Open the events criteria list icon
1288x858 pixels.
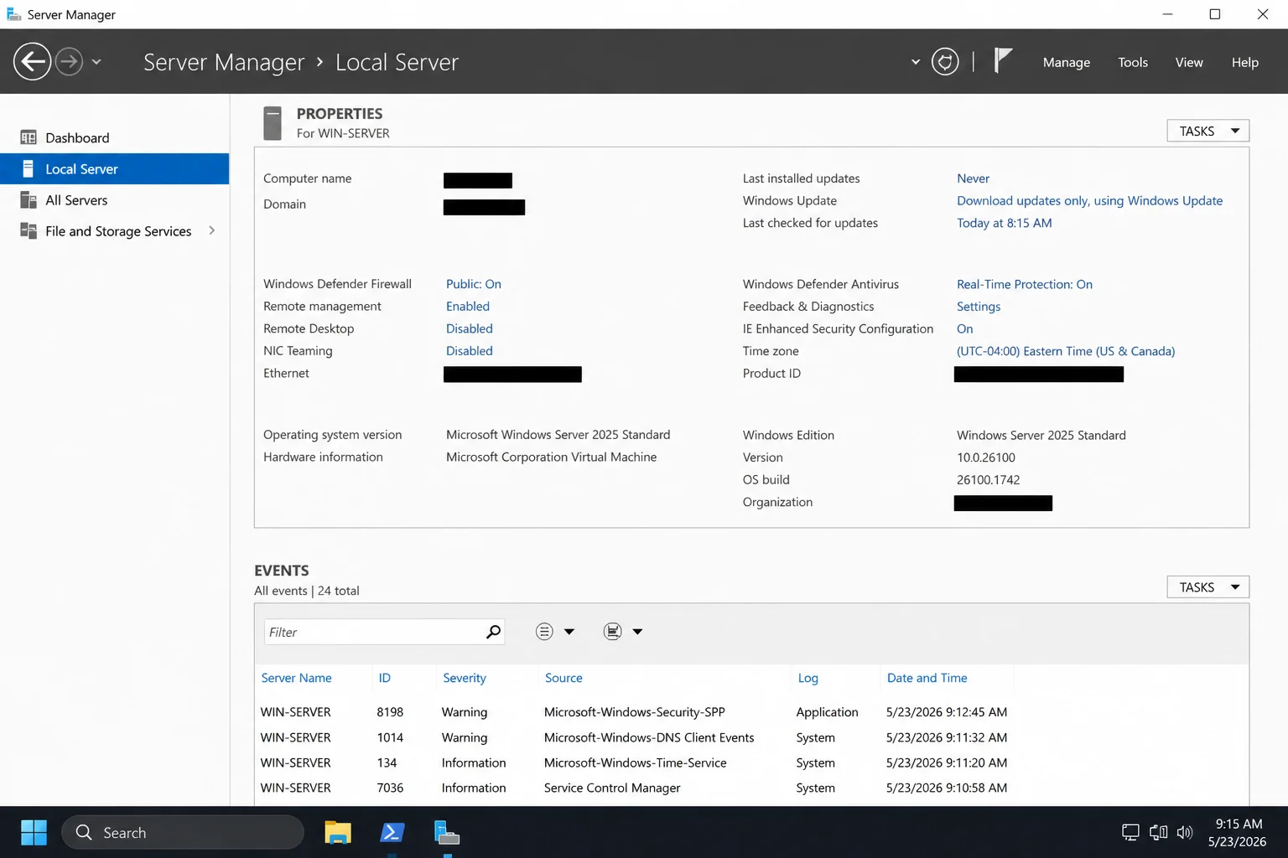pos(544,632)
